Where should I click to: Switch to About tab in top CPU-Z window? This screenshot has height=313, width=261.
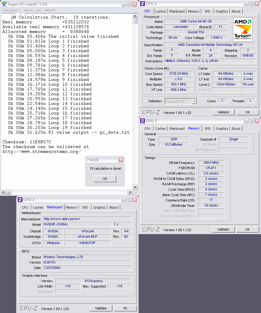click(236, 11)
